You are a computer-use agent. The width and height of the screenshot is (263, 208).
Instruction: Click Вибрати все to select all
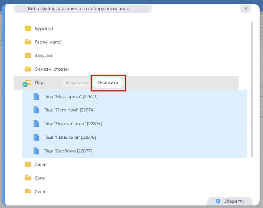tap(77, 83)
